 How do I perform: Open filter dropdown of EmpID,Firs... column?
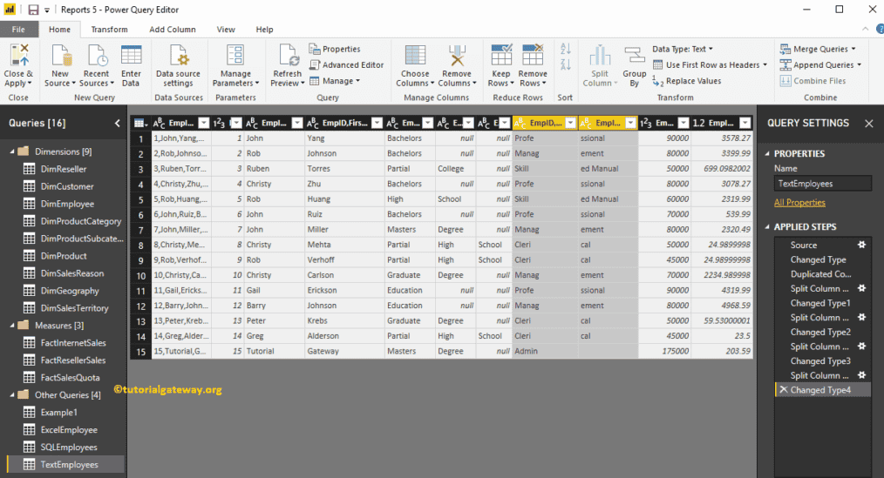pyautogui.click(x=377, y=123)
